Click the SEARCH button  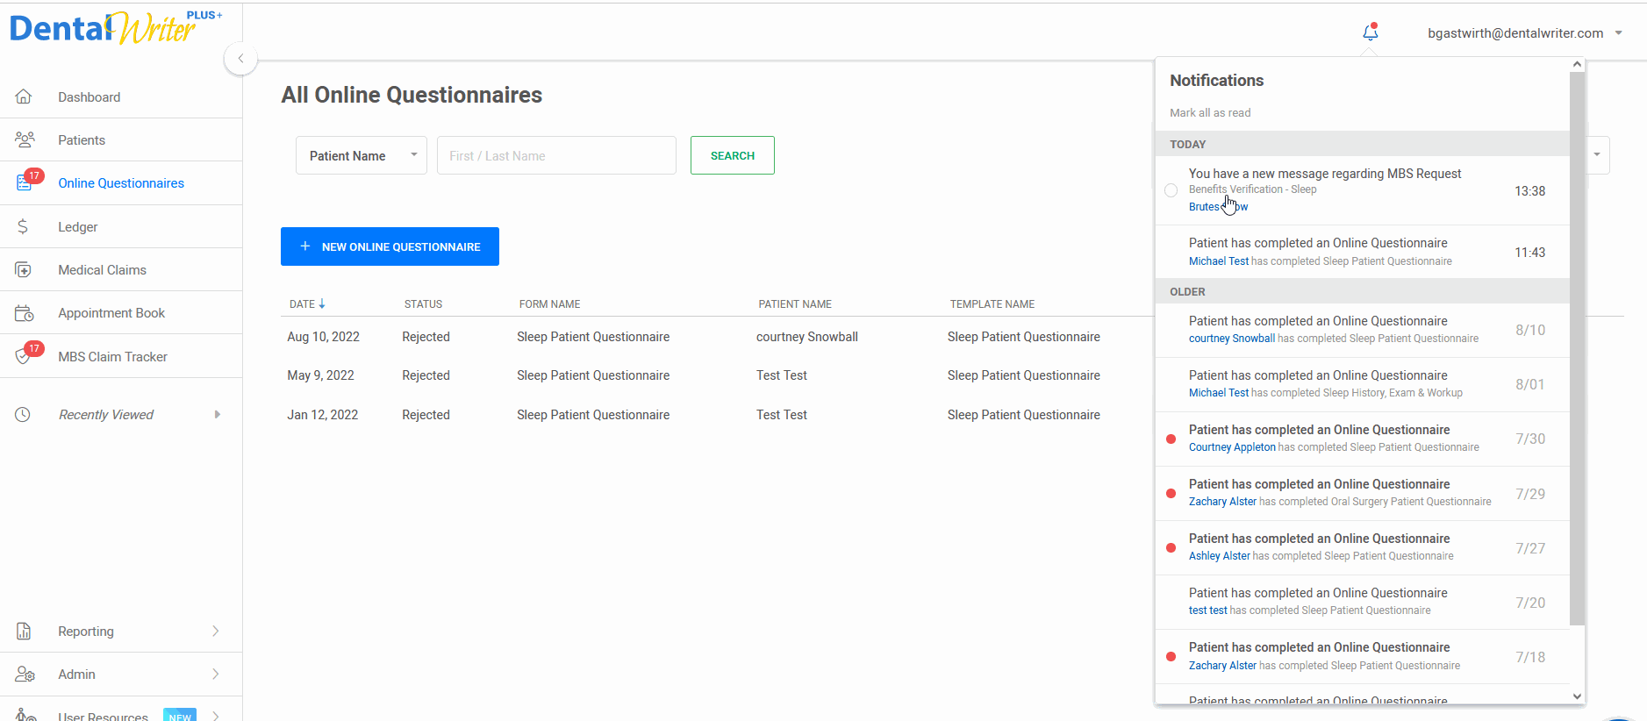[732, 155]
